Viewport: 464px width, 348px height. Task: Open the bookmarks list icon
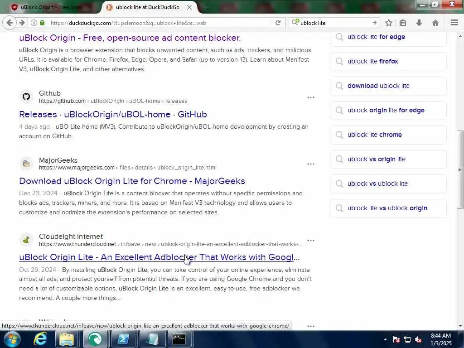click(x=403, y=23)
